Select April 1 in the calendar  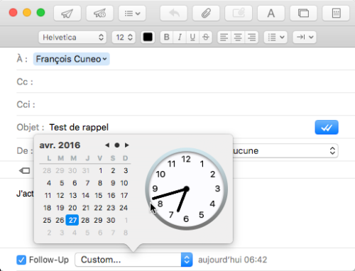tap(101, 170)
